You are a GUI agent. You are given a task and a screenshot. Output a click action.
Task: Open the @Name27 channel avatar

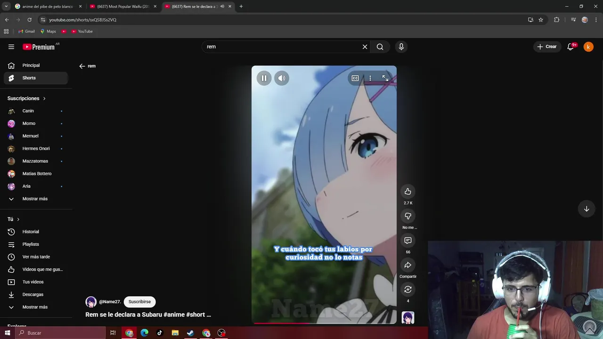[x=91, y=302]
